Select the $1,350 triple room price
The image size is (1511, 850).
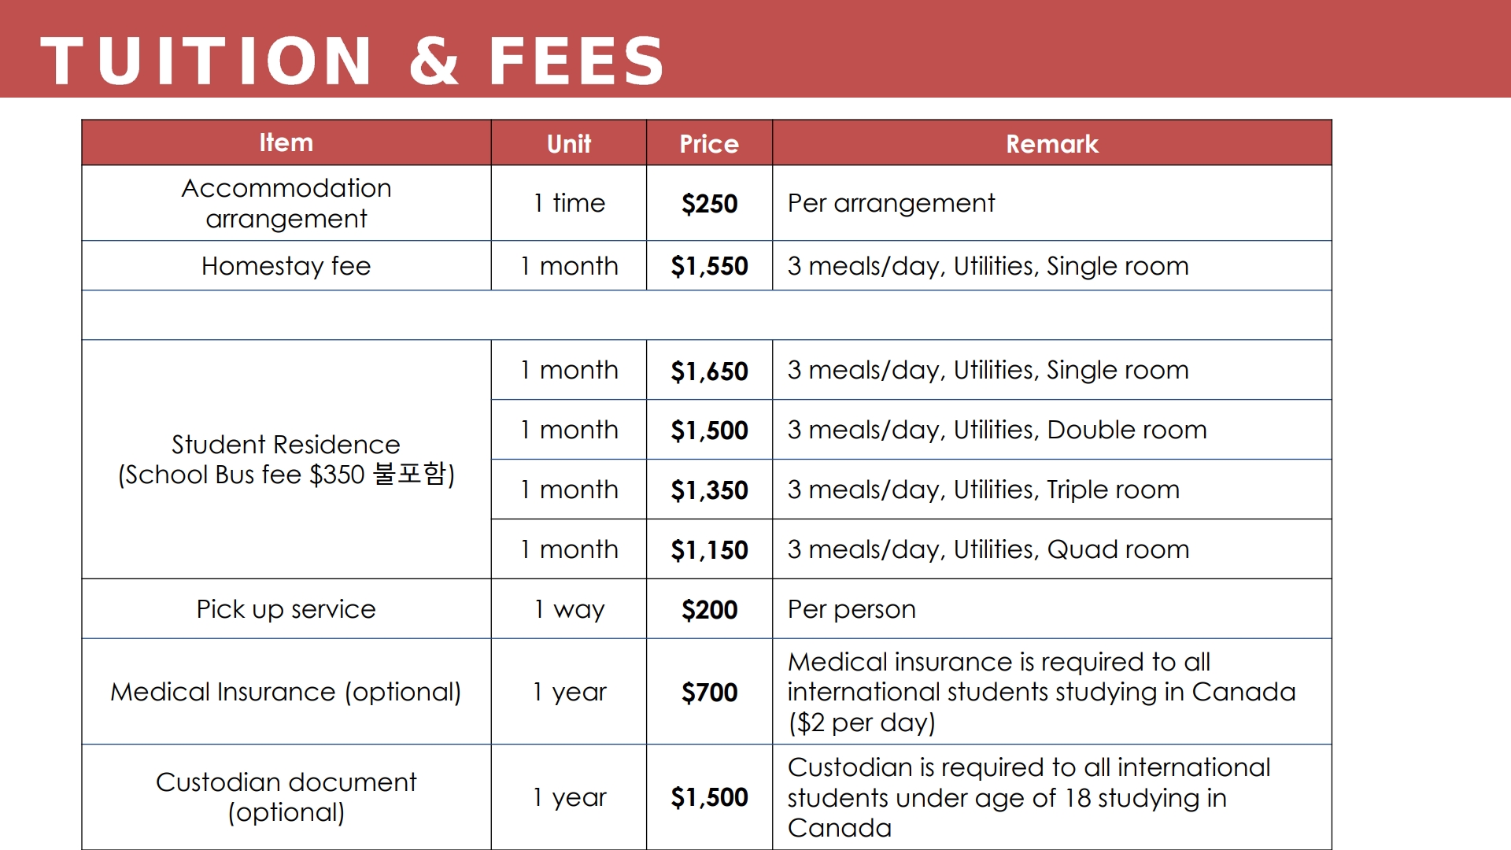click(709, 490)
